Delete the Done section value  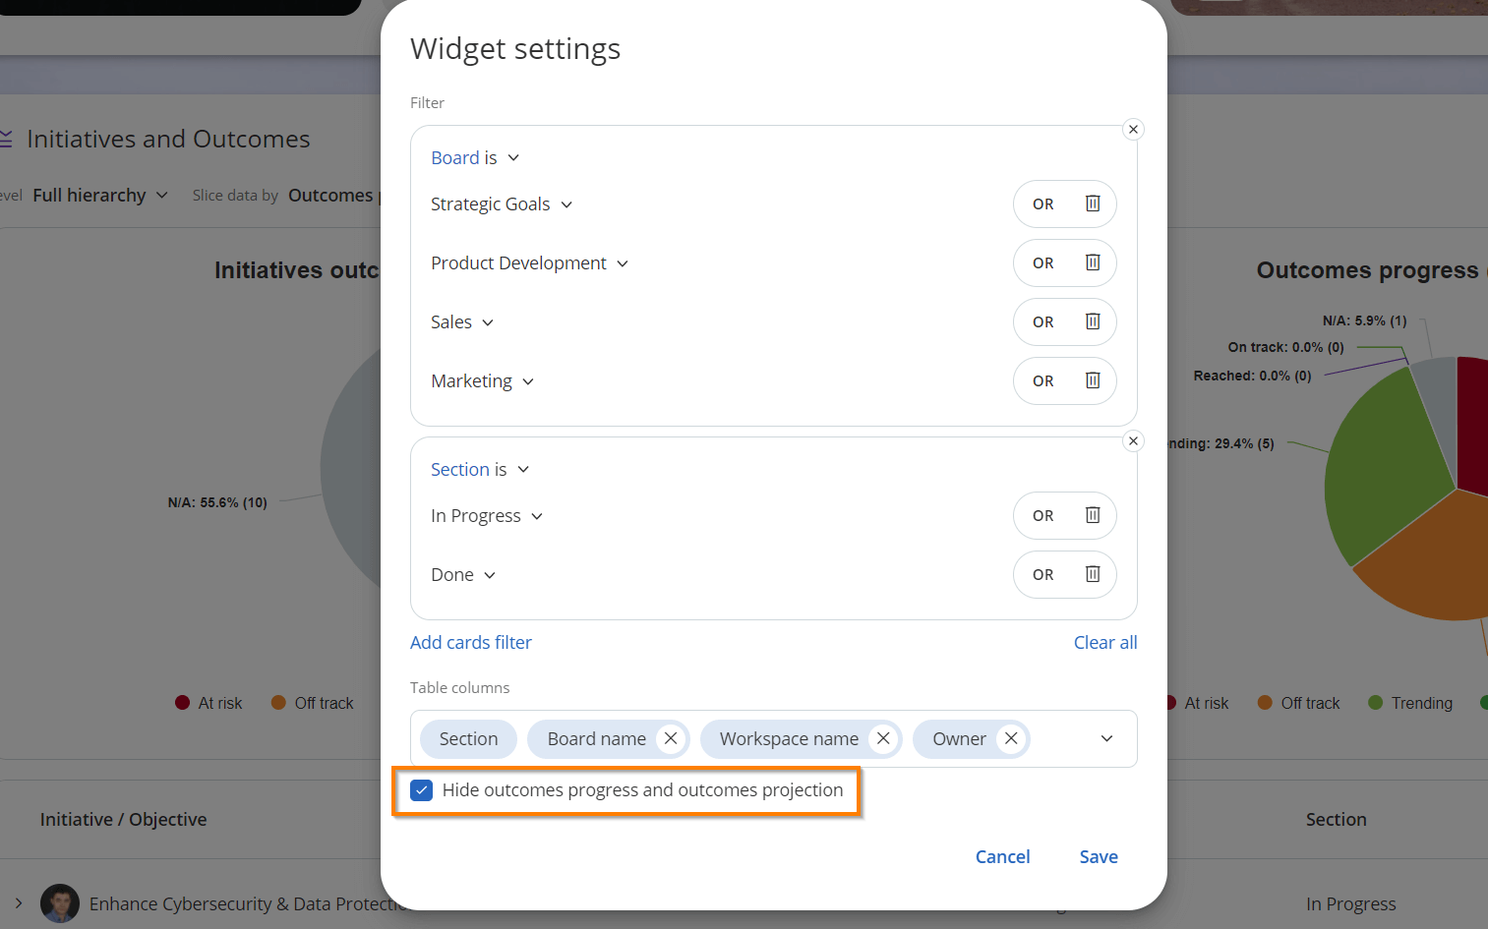(1093, 574)
